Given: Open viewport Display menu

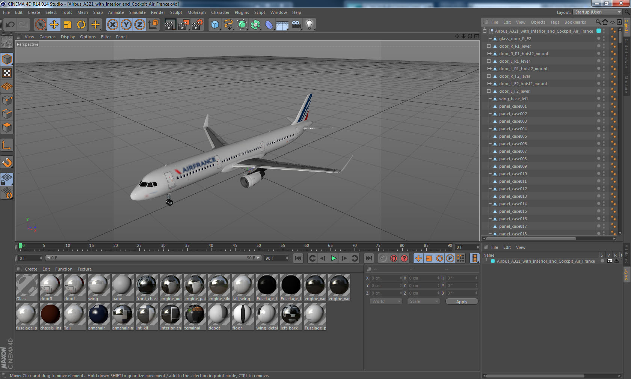Looking at the screenshot, I should (x=68, y=37).
